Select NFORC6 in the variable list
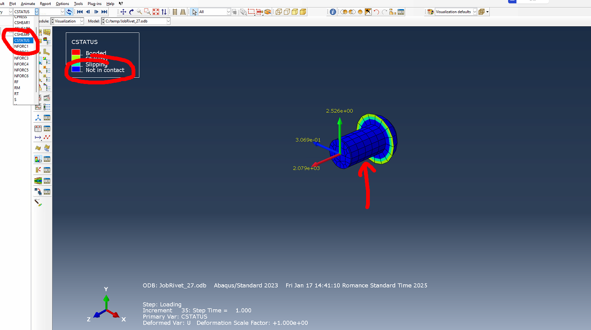 (22, 76)
